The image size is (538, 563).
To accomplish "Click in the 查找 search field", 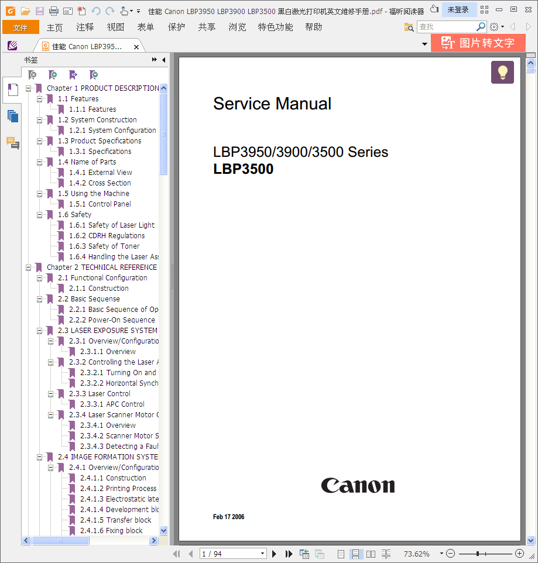I will point(447,27).
